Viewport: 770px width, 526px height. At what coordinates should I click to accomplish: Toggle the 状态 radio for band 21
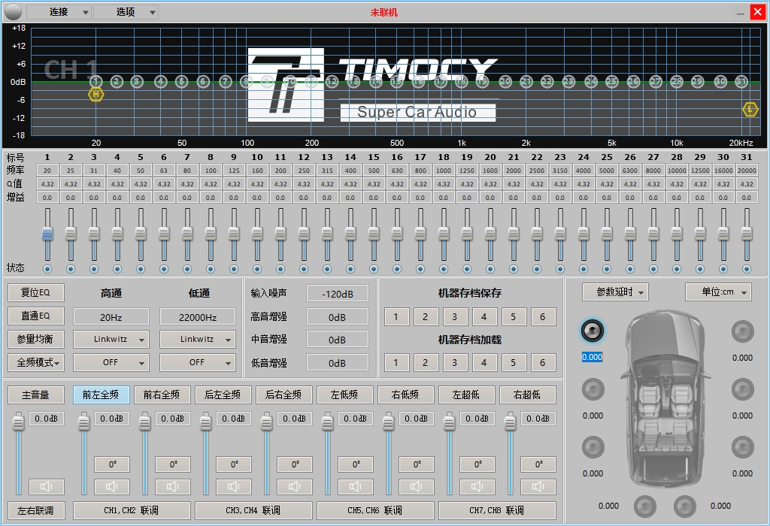[513, 269]
